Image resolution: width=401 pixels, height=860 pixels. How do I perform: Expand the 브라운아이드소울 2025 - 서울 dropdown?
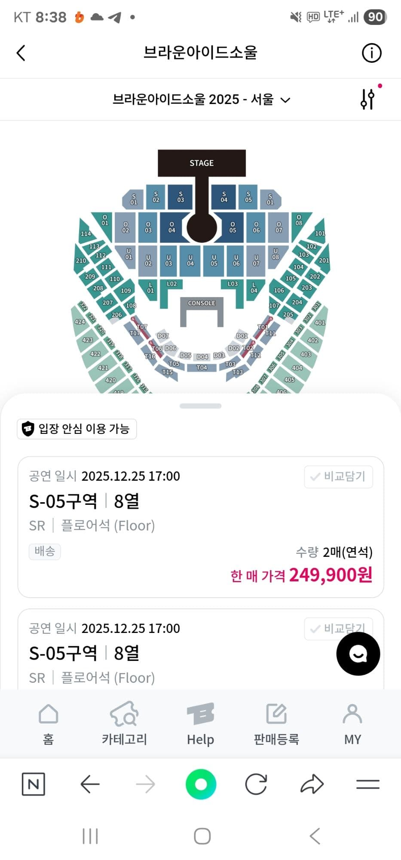click(x=201, y=100)
